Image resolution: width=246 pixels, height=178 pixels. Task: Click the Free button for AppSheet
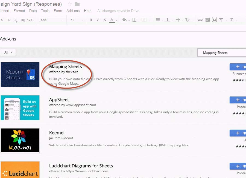(238, 100)
